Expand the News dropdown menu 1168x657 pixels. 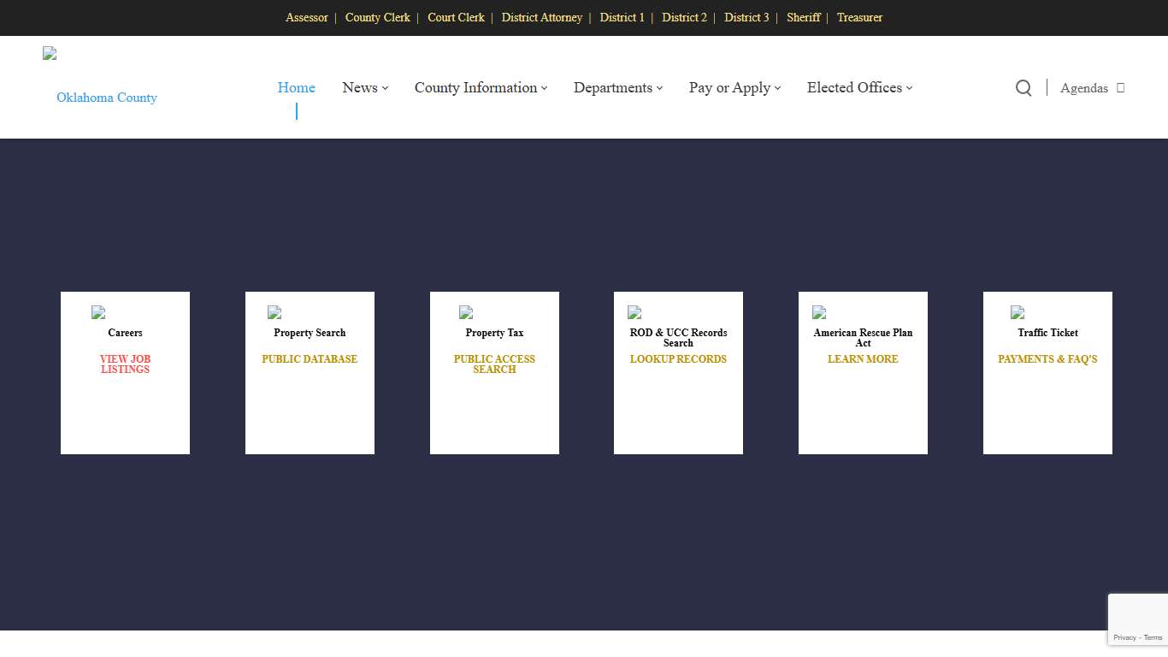365,88
